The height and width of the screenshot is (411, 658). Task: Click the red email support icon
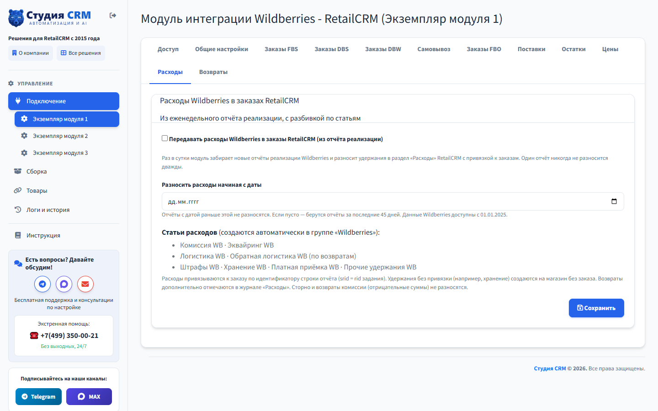[x=85, y=284]
